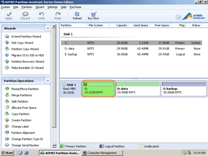
Task: Click Change Label operation link
Action: point(20,126)
